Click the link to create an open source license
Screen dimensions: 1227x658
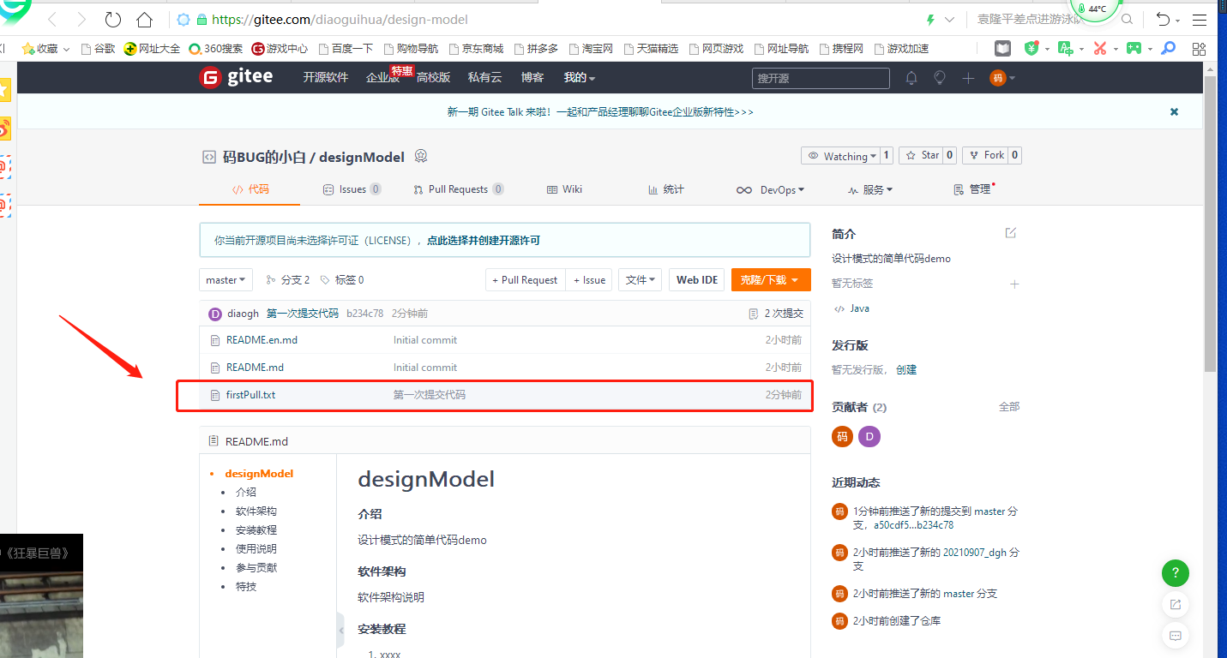point(480,240)
